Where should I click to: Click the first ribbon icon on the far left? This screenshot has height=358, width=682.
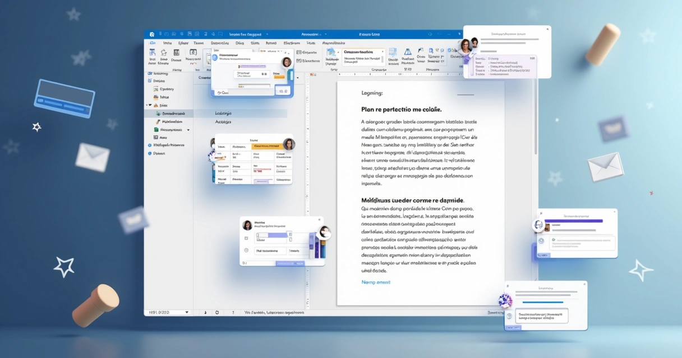(x=152, y=54)
